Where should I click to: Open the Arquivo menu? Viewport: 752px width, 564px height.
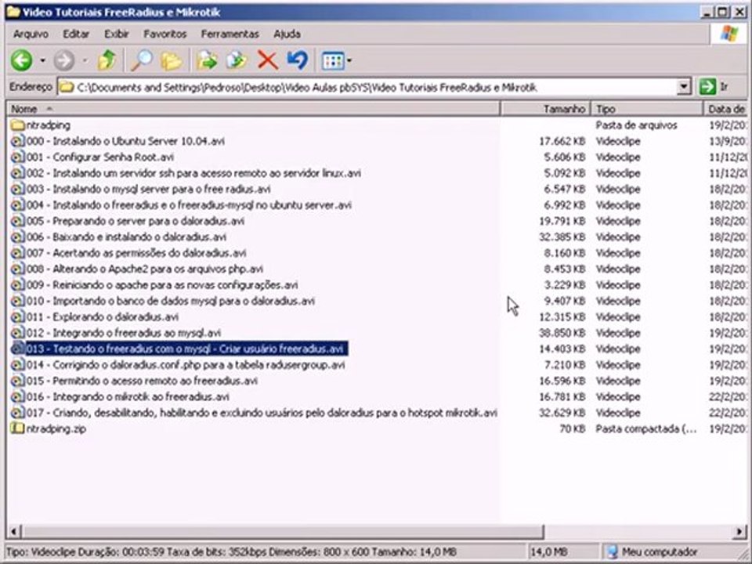(x=31, y=34)
